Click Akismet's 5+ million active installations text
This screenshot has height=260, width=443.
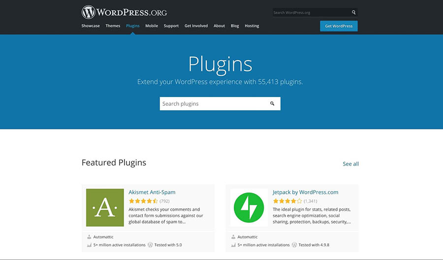[120, 245]
